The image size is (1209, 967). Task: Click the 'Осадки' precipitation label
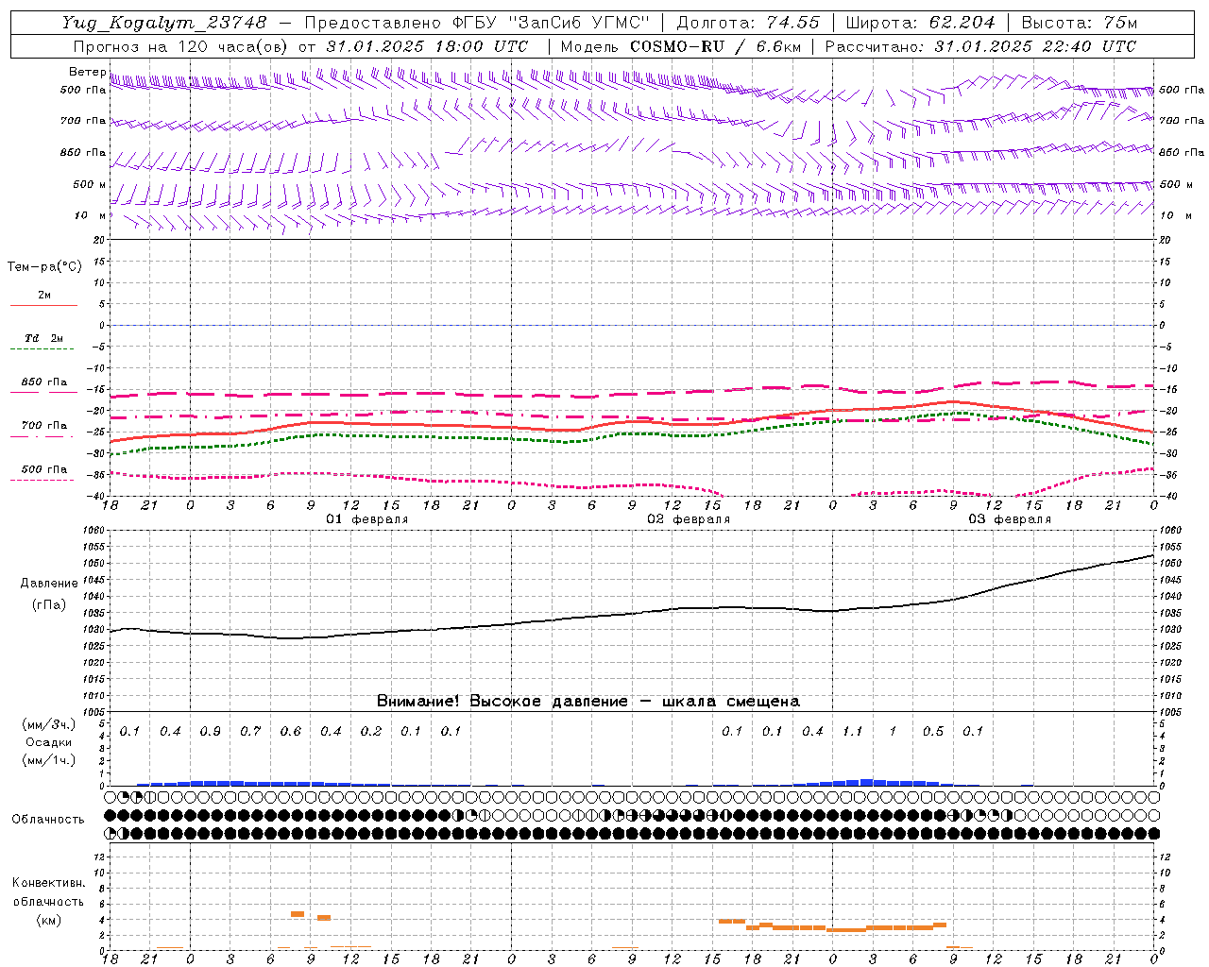(x=49, y=742)
